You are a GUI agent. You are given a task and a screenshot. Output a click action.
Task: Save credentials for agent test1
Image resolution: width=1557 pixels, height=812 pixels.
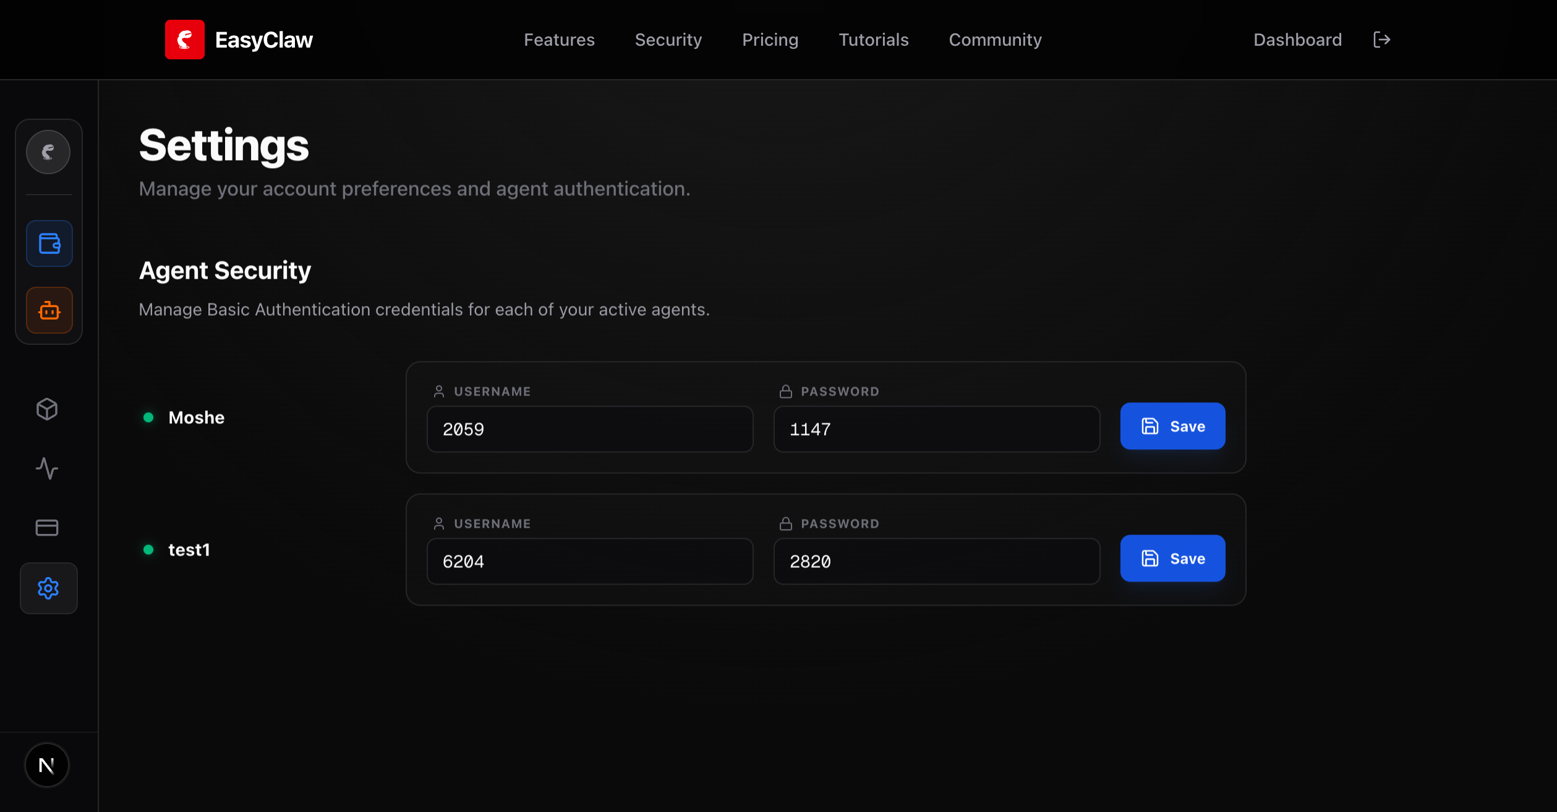point(1172,558)
